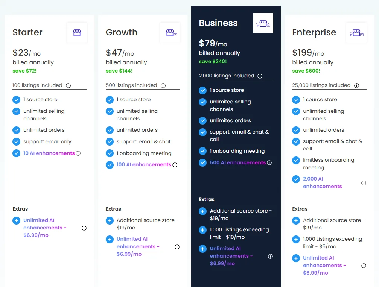Click the checkmark beside 1 source store in Business
The width and height of the screenshot is (379, 287).
[x=203, y=90]
